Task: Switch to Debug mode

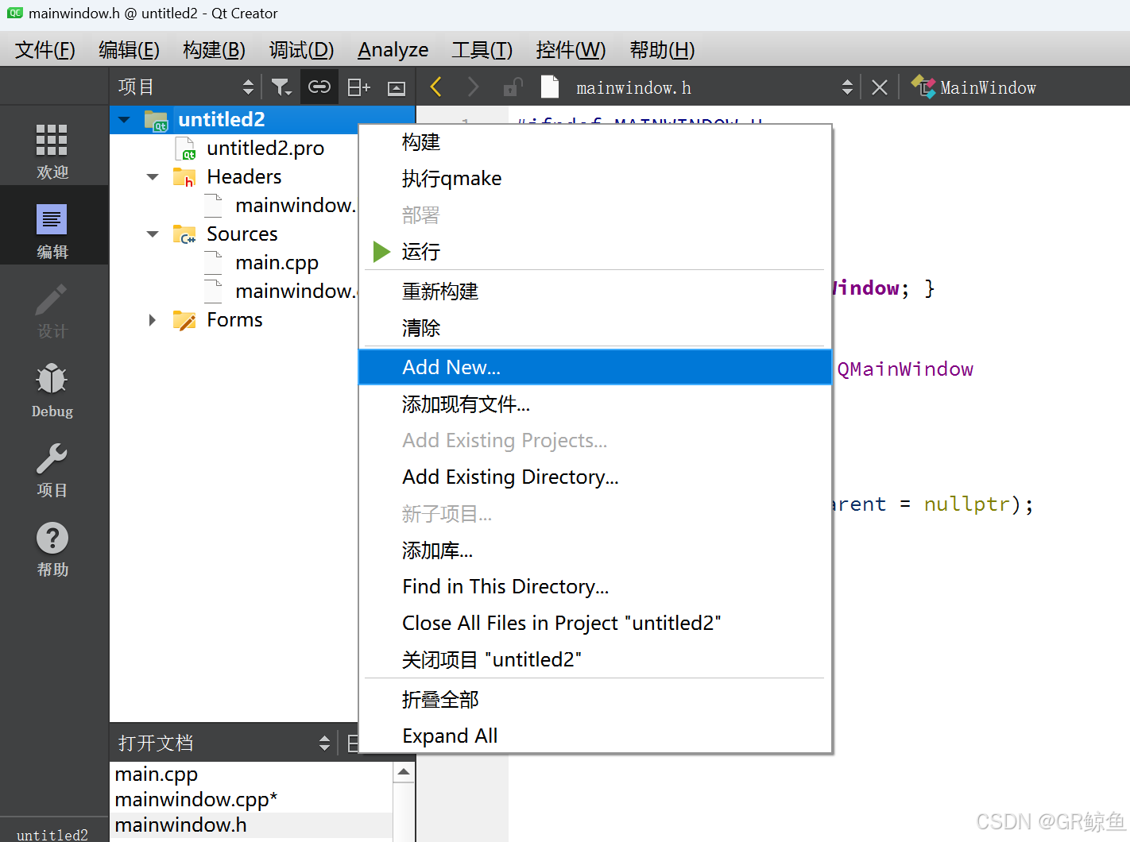Action: coord(52,389)
